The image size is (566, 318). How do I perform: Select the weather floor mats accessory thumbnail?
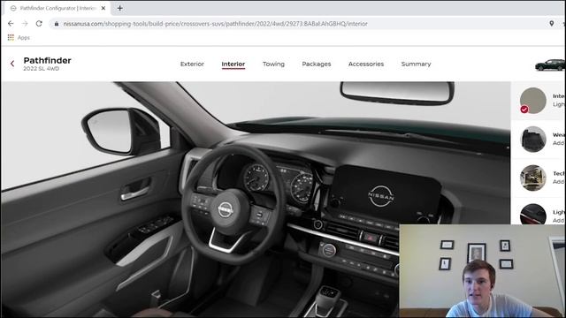pos(532,140)
